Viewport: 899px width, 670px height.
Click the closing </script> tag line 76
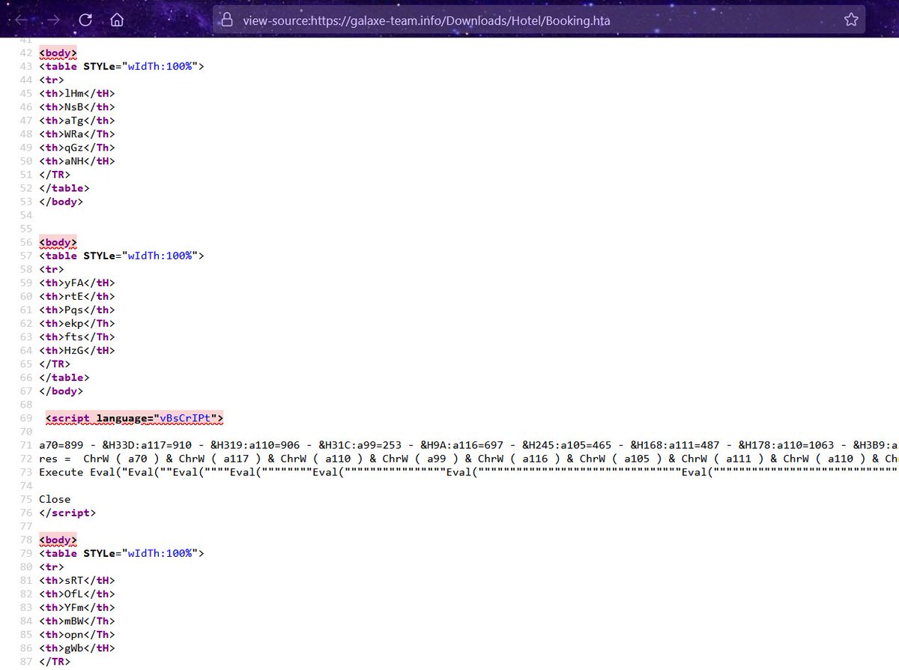67,513
